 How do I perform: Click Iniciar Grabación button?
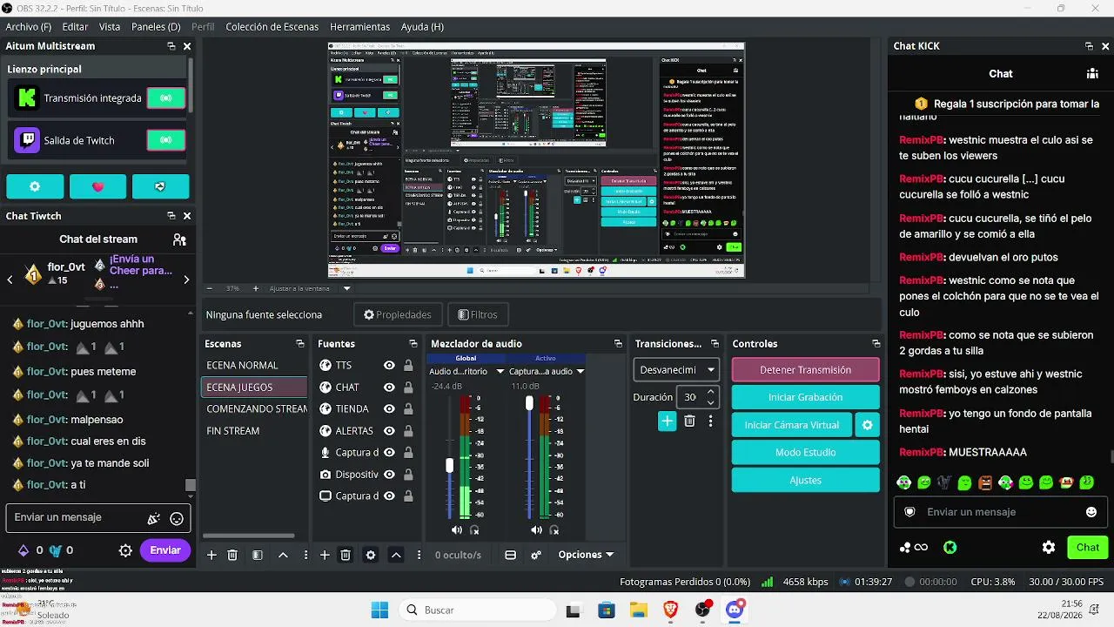(x=806, y=397)
